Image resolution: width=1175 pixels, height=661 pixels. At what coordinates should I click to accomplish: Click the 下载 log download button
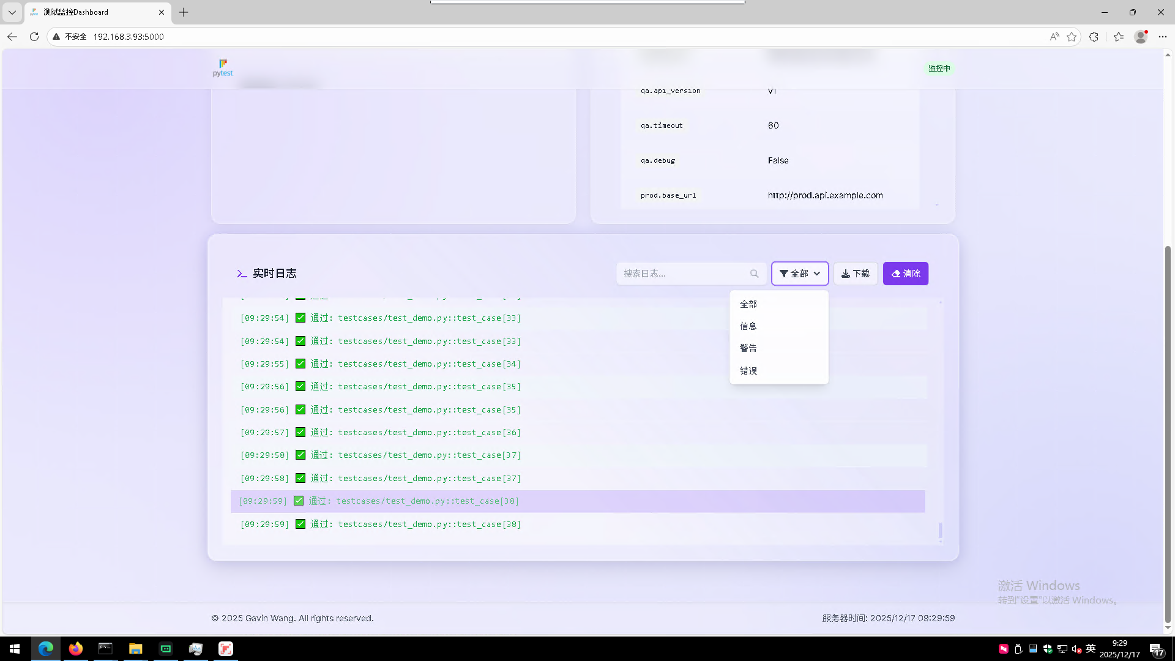(x=856, y=274)
